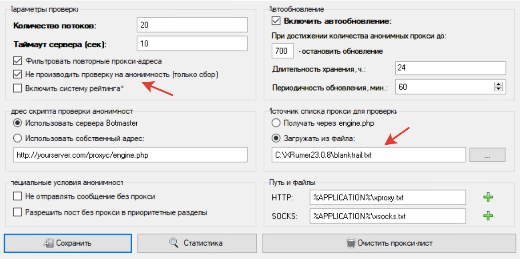Click the "Таймаут сервера (сек):" label

(x=60, y=44)
